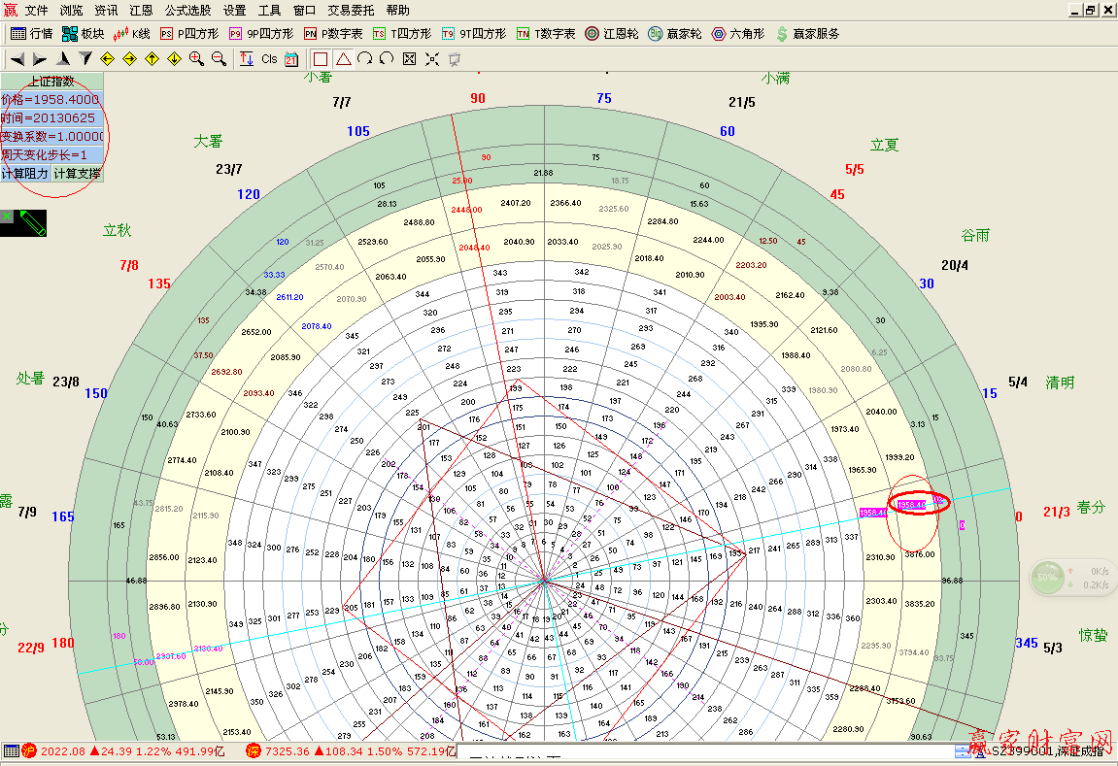Click the 计算支撑 button
The width and height of the screenshot is (1118, 766).
(77, 174)
